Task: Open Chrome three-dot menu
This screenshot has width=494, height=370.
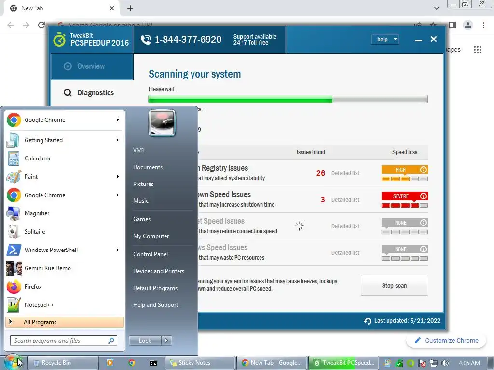Action: click(483, 25)
